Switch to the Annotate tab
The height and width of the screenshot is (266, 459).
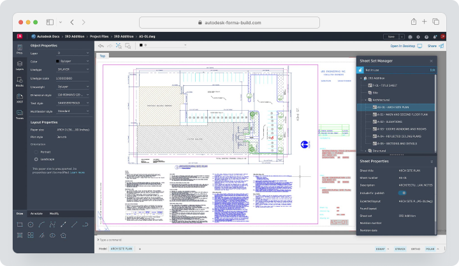tap(36, 214)
